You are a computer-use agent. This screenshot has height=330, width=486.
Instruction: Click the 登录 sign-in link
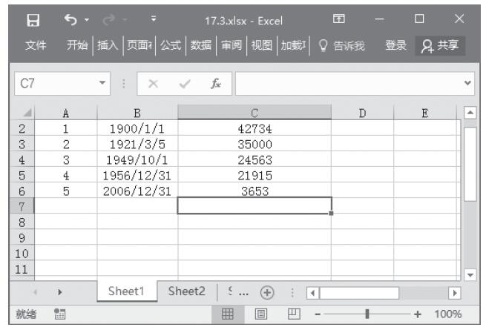tap(395, 46)
